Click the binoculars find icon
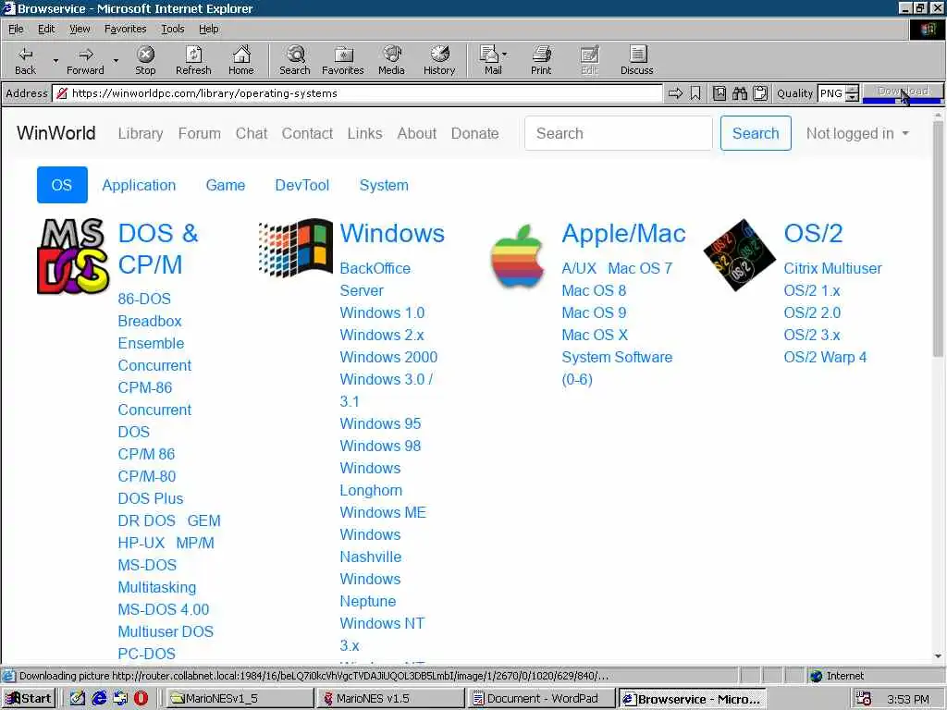947x710 pixels. 740,93
